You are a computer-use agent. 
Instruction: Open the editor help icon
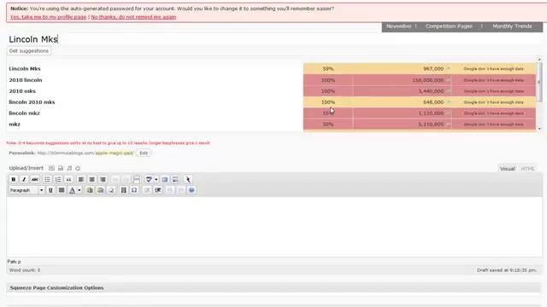[191, 190]
